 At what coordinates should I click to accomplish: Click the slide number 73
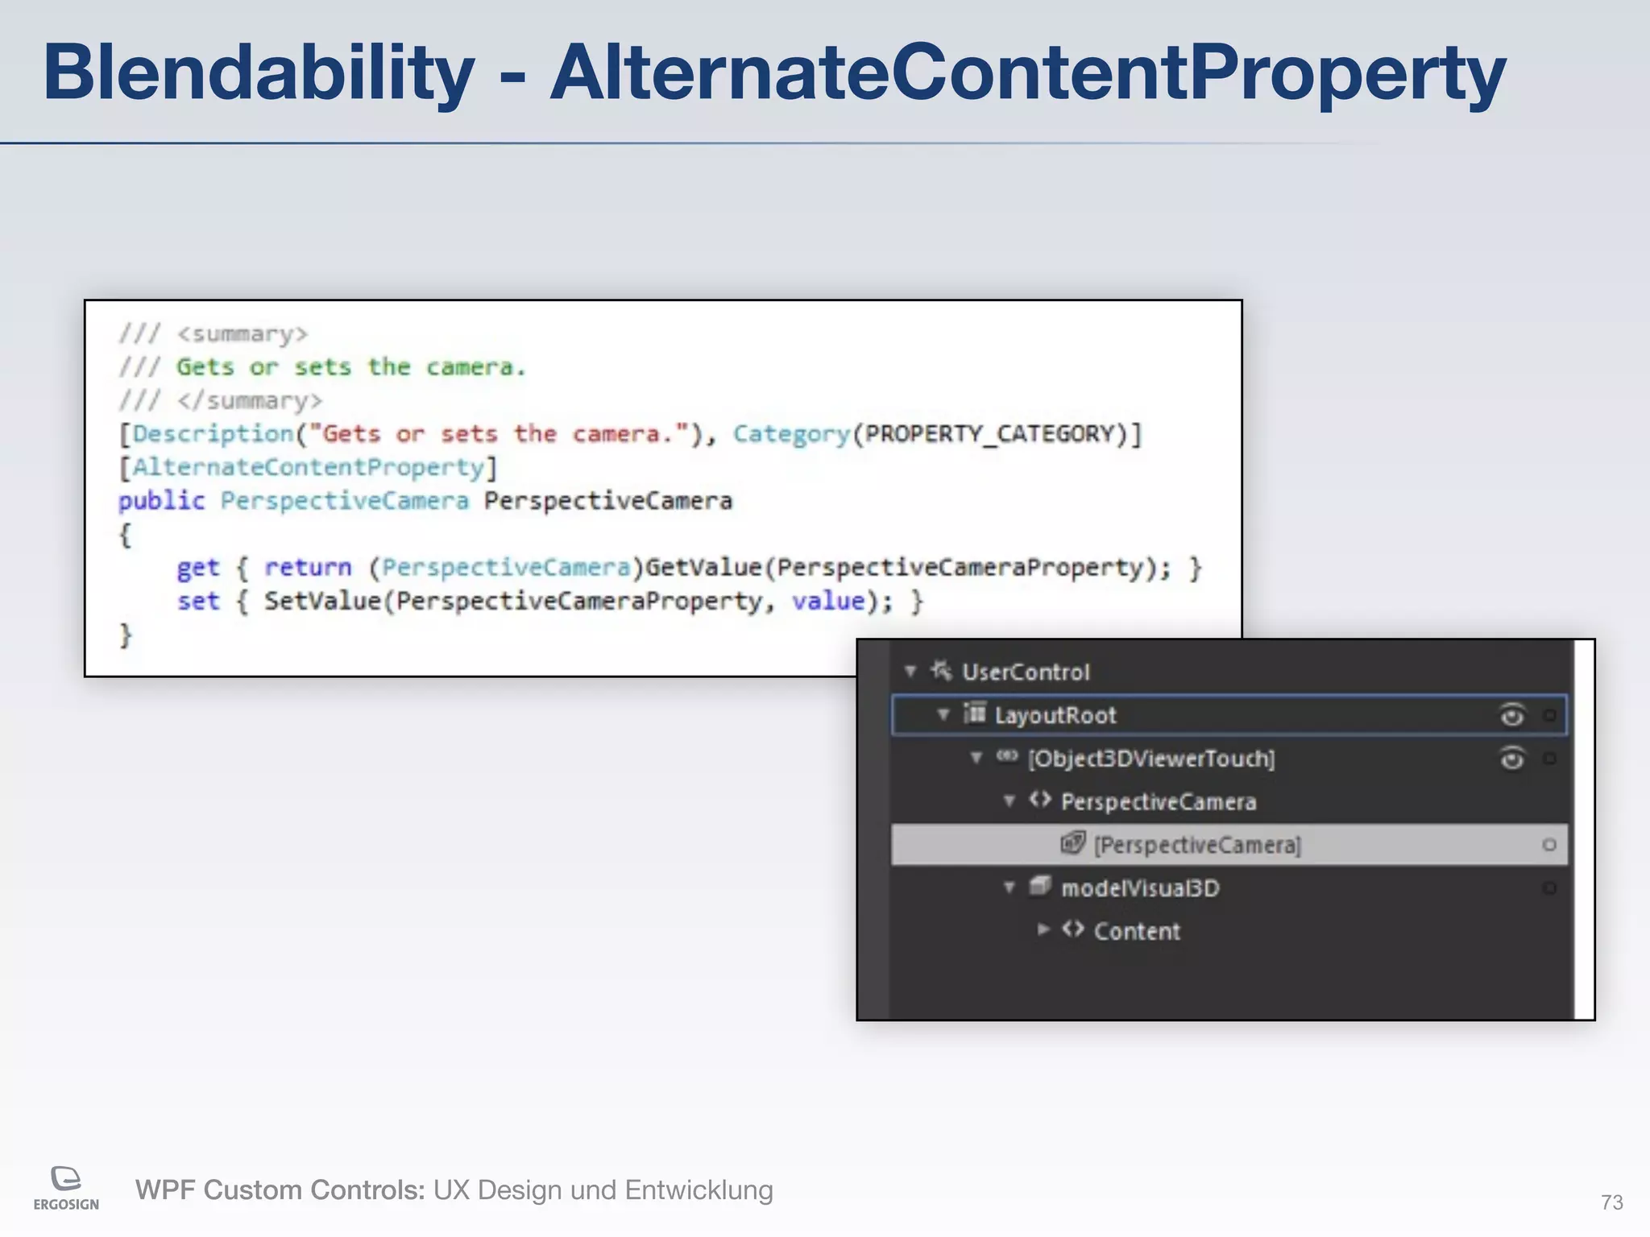(1611, 1202)
